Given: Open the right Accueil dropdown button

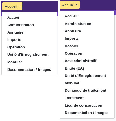Looking at the screenshot, I should (70, 5).
